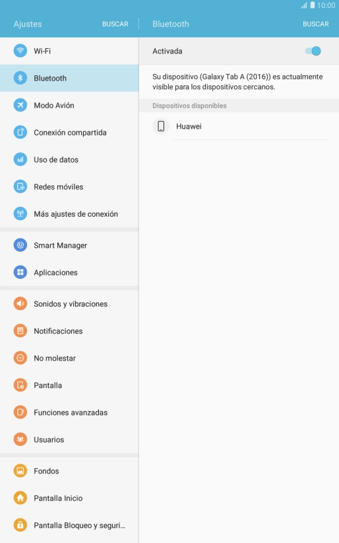This screenshot has width=339, height=543.
Task: Tap the Aplicaciones grid icon
Action: pyautogui.click(x=20, y=273)
